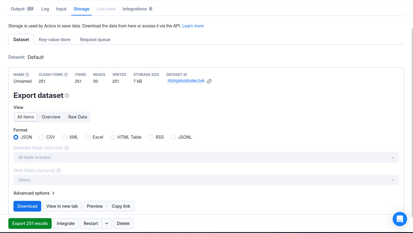413x233 pixels.
Task: Click the Integrations tab's 0 badge
Action: pos(150,9)
